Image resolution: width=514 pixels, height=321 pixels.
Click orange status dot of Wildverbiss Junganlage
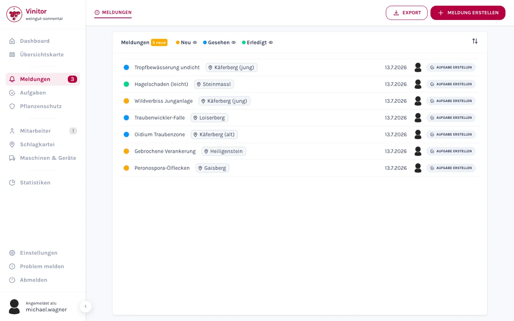coord(126,101)
